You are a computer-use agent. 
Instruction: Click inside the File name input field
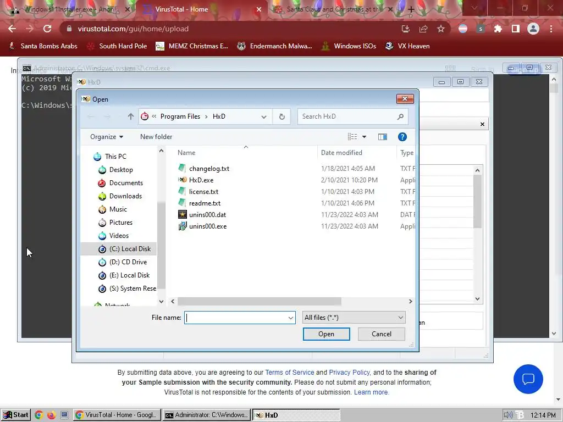click(240, 318)
